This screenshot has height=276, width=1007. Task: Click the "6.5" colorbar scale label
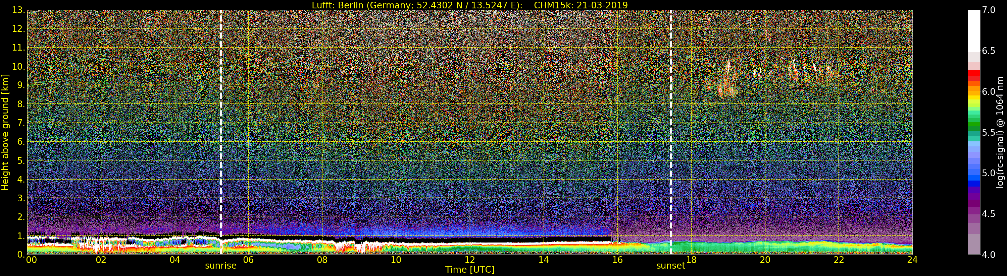(x=989, y=51)
